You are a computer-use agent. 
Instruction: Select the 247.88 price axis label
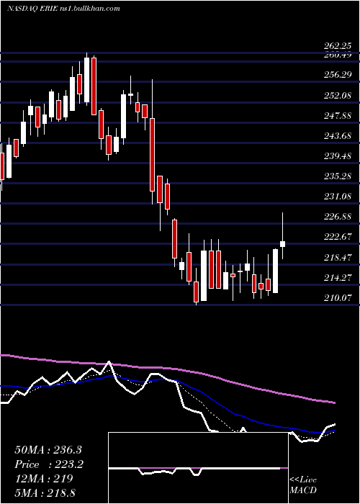[x=338, y=116]
